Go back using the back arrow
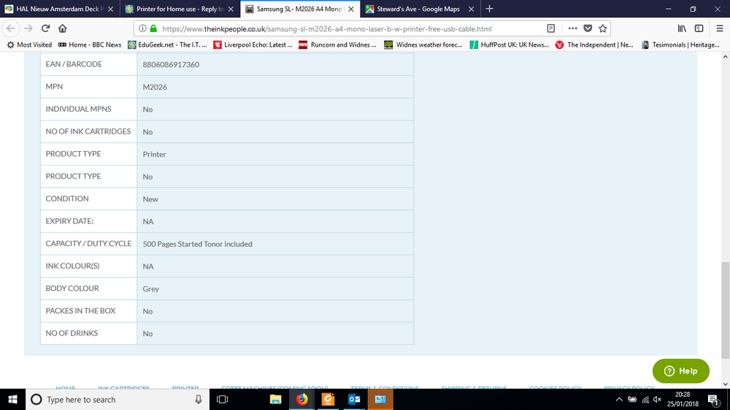 tap(11, 28)
